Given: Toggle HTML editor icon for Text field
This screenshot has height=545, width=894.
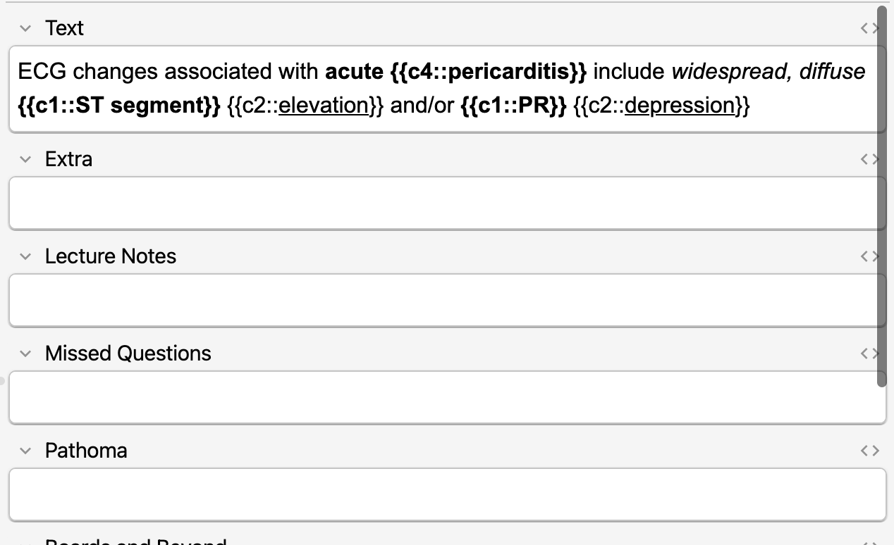Looking at the screenshot, I should point(870,28).
